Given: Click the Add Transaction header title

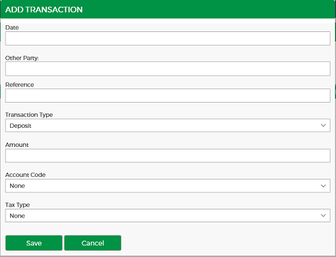Looking at the screenshot, I should 44,10.
